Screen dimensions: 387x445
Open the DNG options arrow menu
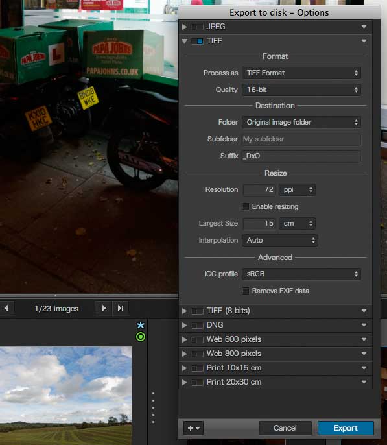364,325
